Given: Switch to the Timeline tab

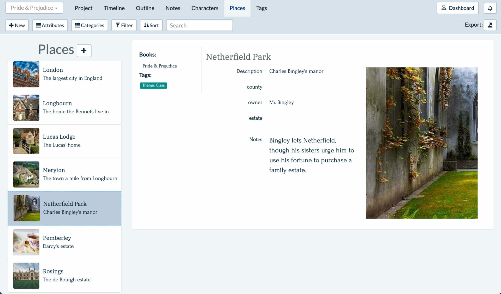Looking at the screenshot, I should coord(114,8).
